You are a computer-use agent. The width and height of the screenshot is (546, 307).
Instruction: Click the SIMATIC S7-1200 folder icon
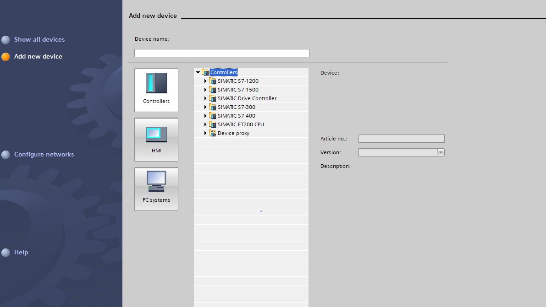[212, 81]
